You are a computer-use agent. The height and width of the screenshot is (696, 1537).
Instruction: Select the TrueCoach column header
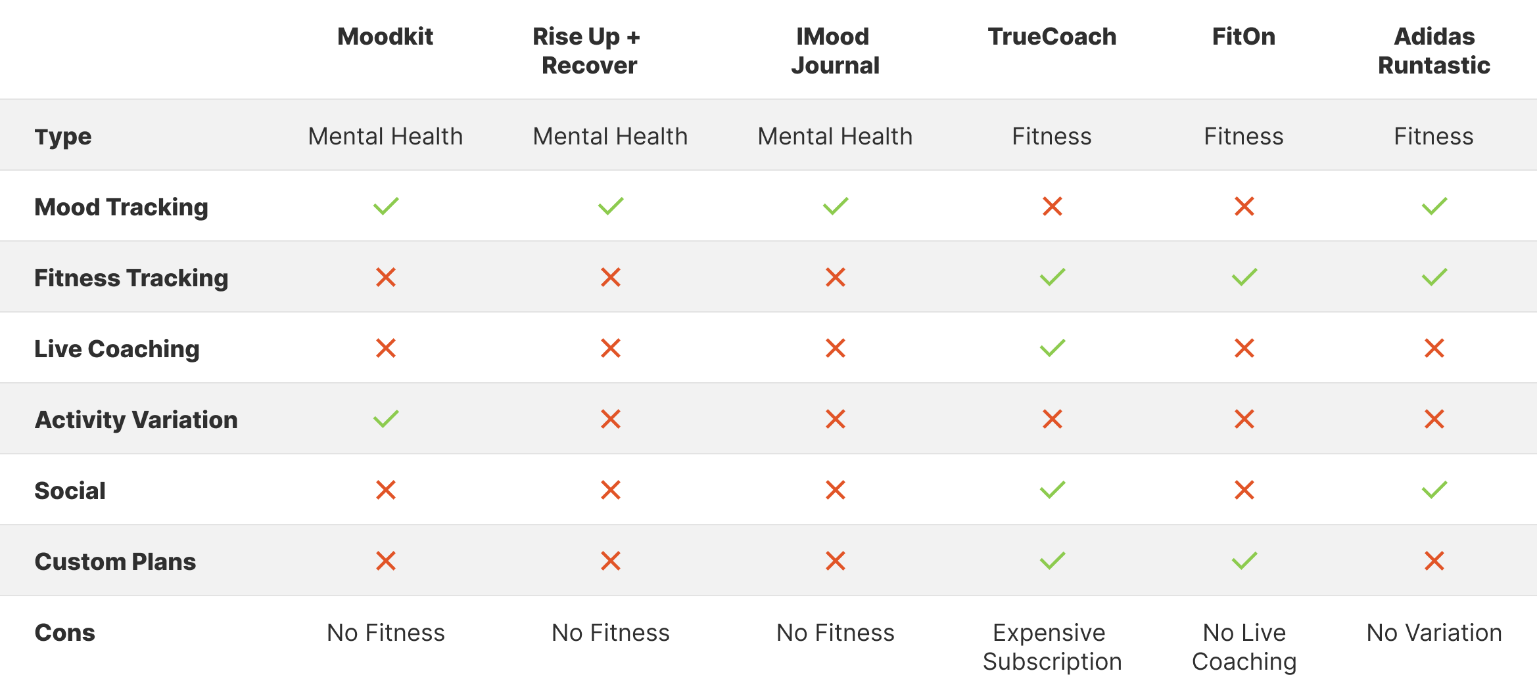1052,37
